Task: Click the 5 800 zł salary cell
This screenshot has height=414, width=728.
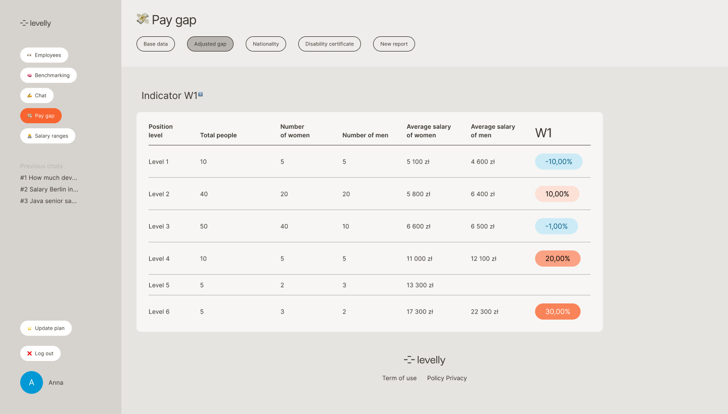Action: (419, 194)
